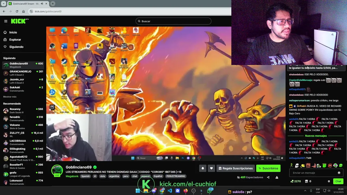Jump to Nuevos mensajes in chat

[x=316, y=136]
